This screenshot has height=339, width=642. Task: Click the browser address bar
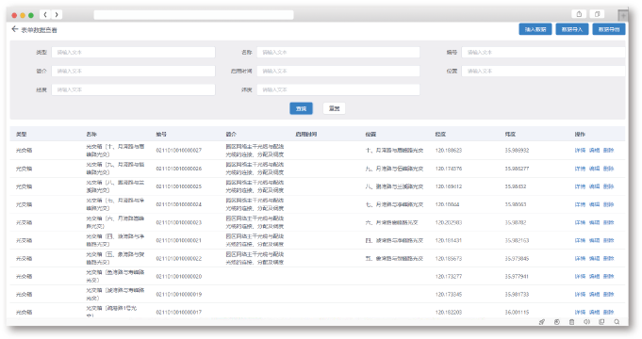point(193,15)
